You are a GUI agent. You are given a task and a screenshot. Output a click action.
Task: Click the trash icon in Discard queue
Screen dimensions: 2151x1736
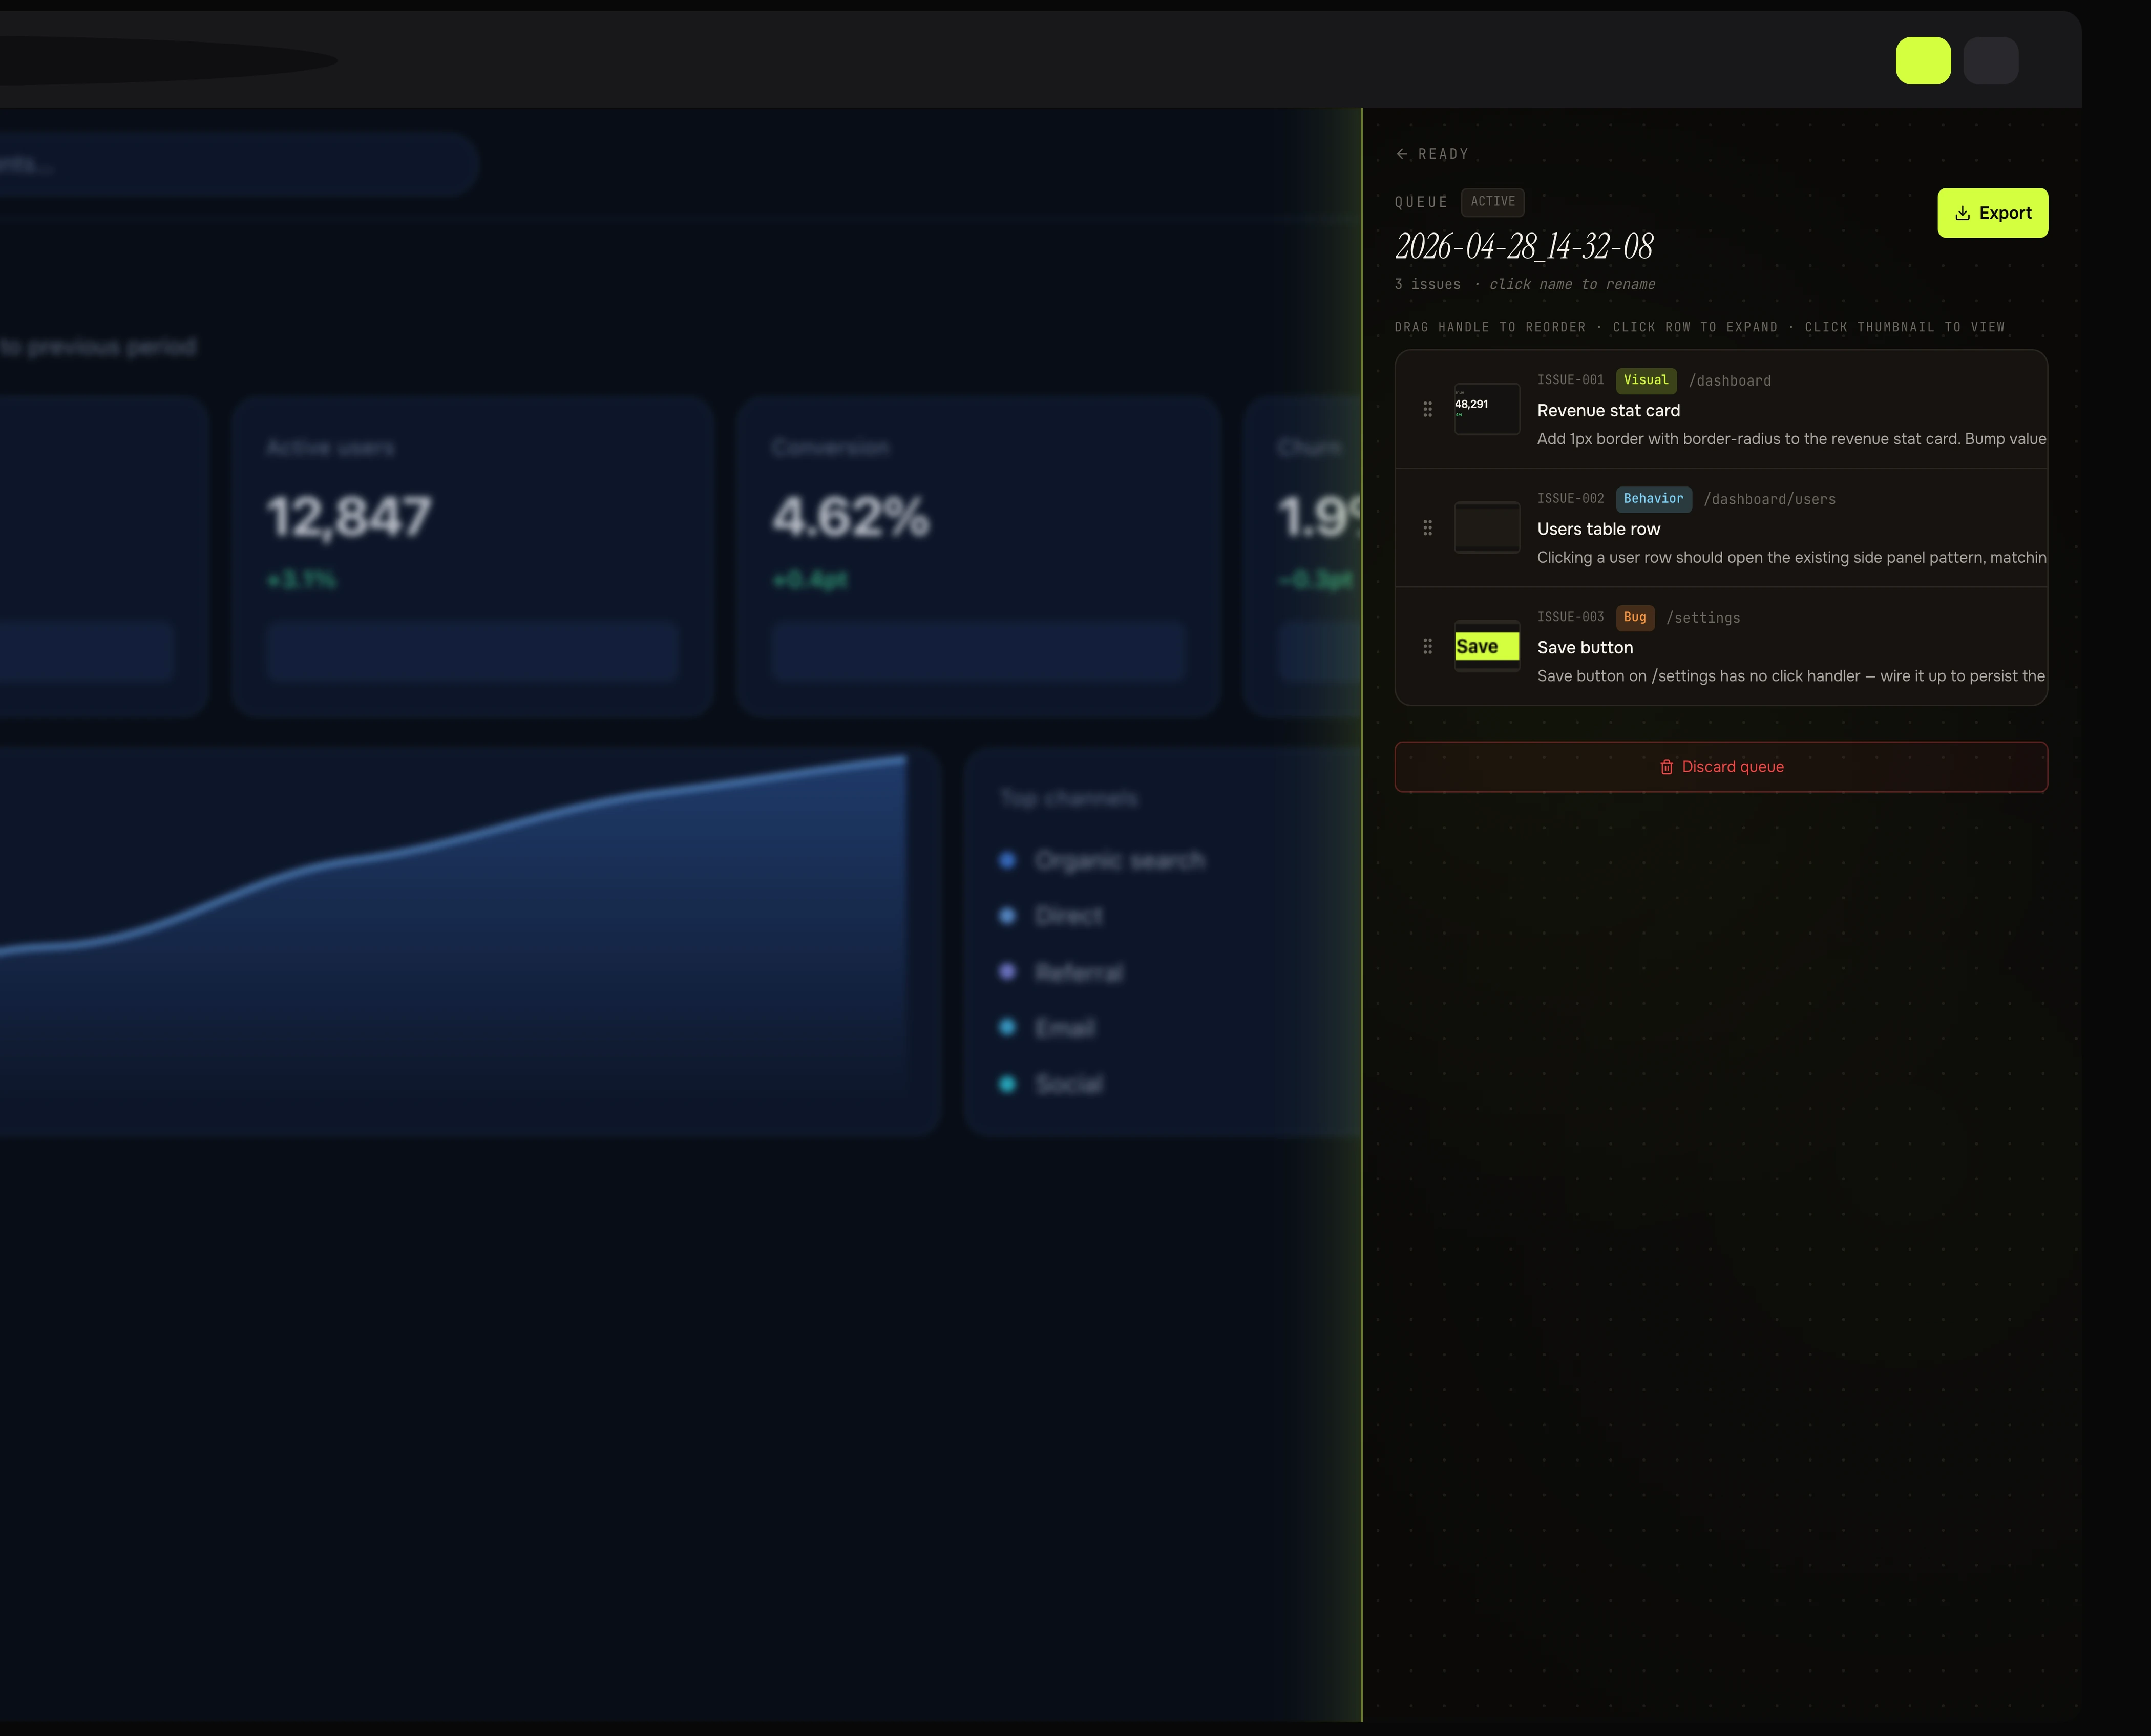click(1666, 767)
